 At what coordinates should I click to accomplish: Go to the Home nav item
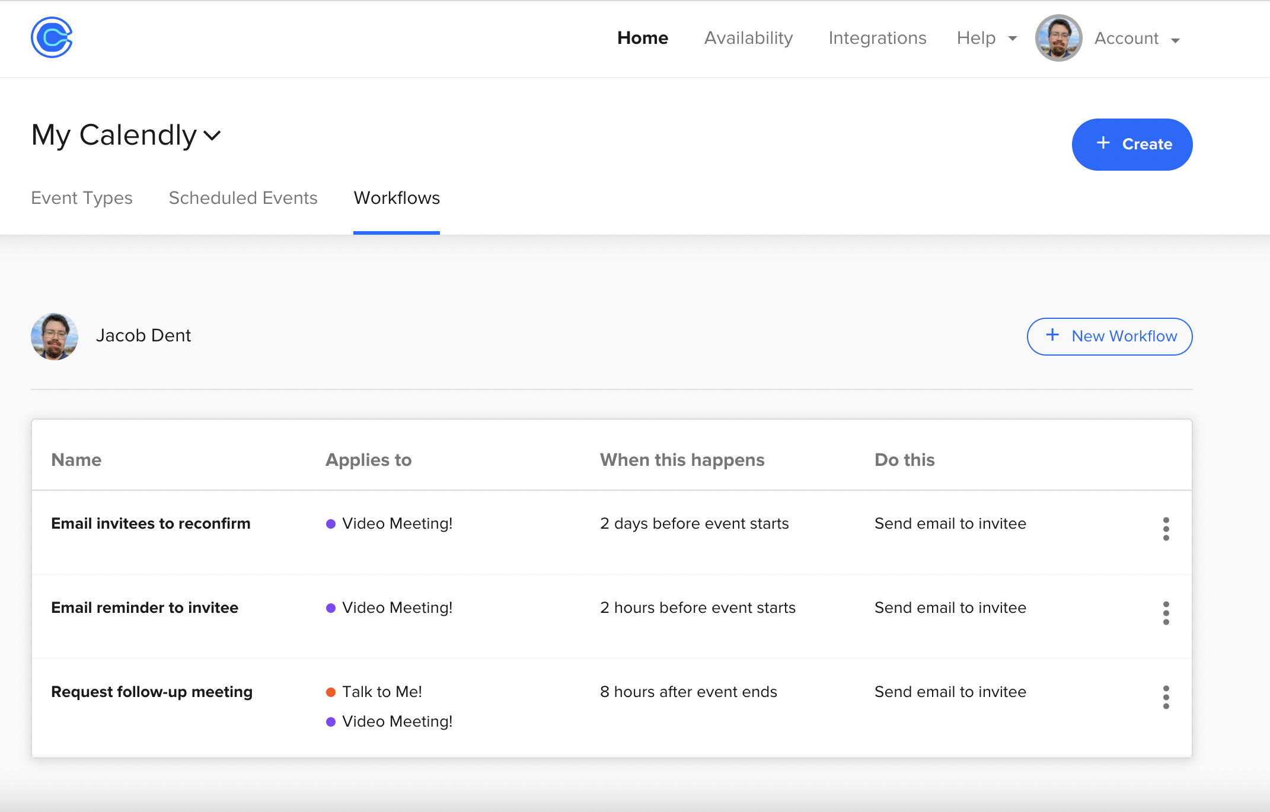click(x=643, y=38)
